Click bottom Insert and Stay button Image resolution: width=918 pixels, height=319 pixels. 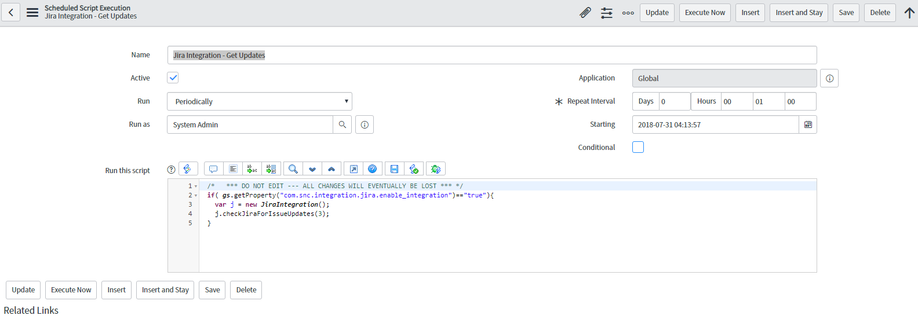[165, 290]
